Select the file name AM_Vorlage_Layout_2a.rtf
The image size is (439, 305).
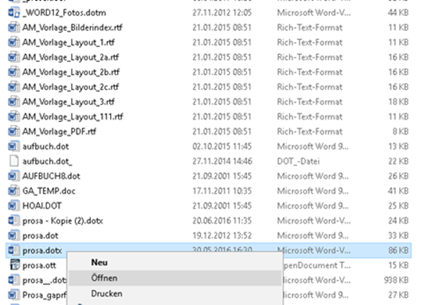tap(71, 57)
